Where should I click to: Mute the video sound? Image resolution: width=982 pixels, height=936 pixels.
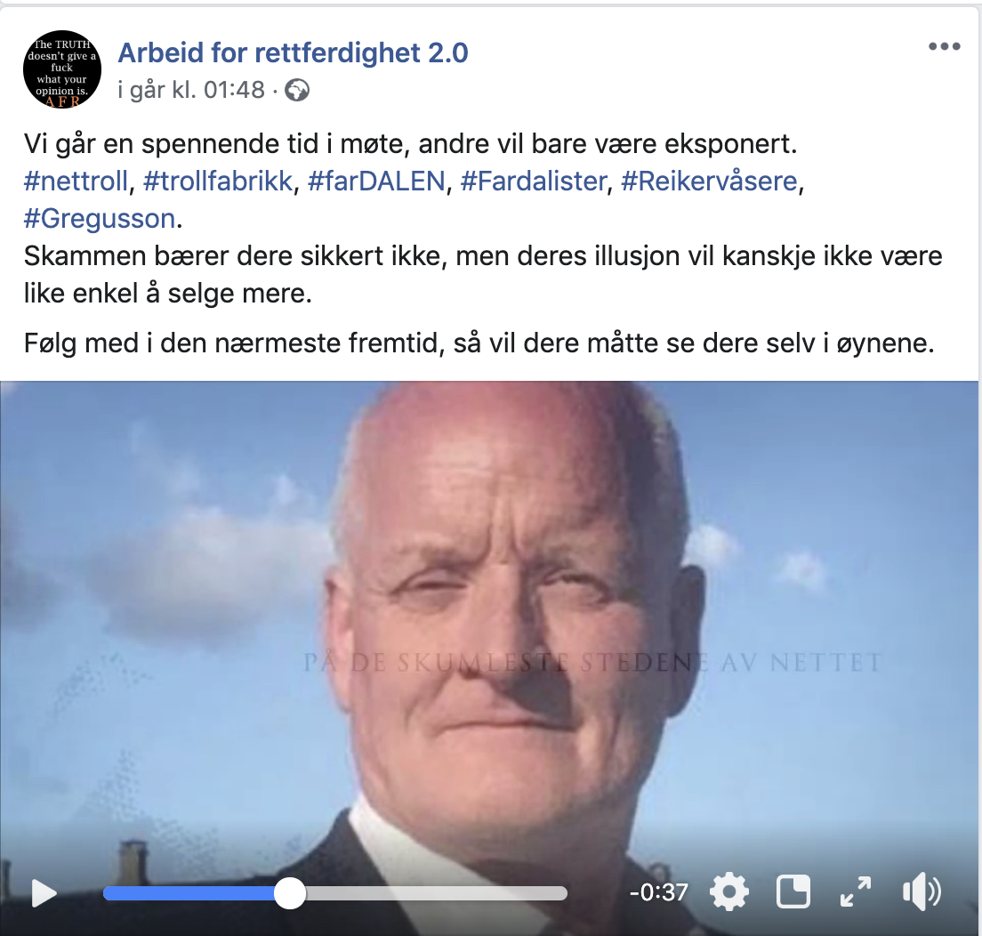(x=922, y=892)
